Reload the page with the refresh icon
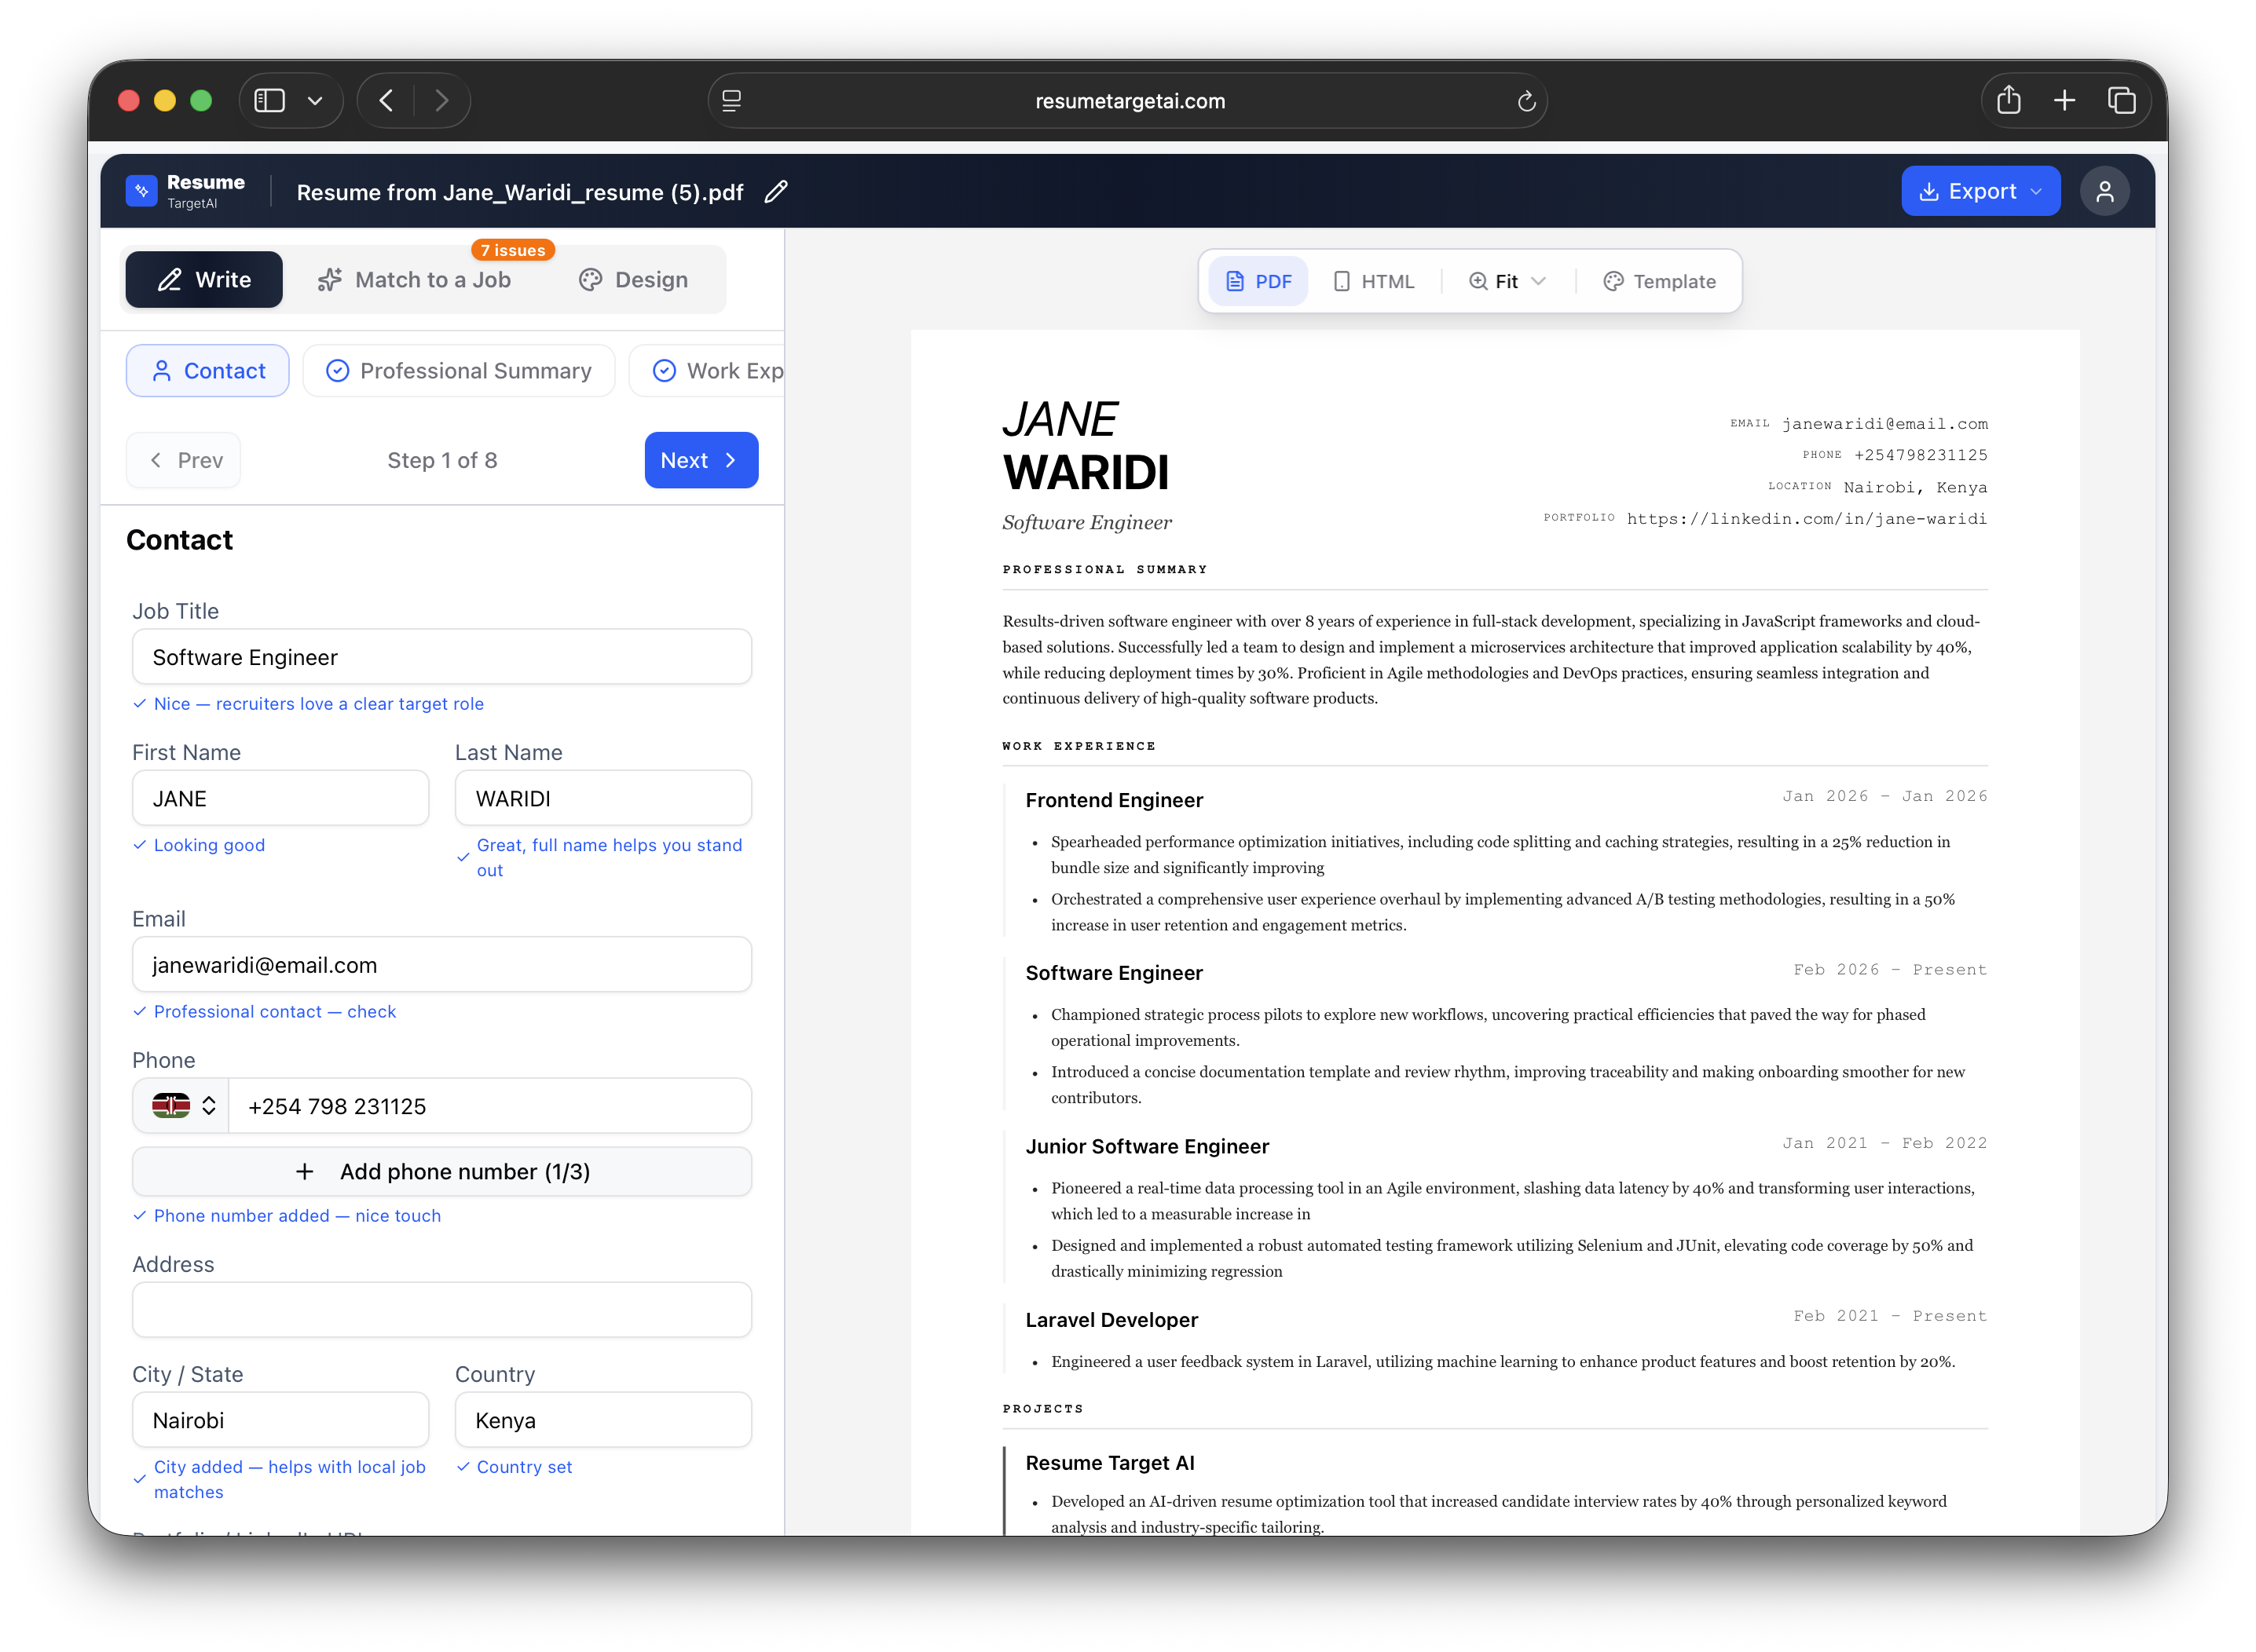This screenshot has height=1652, width=2256. pyautogui.click(x=1525, y=101)
